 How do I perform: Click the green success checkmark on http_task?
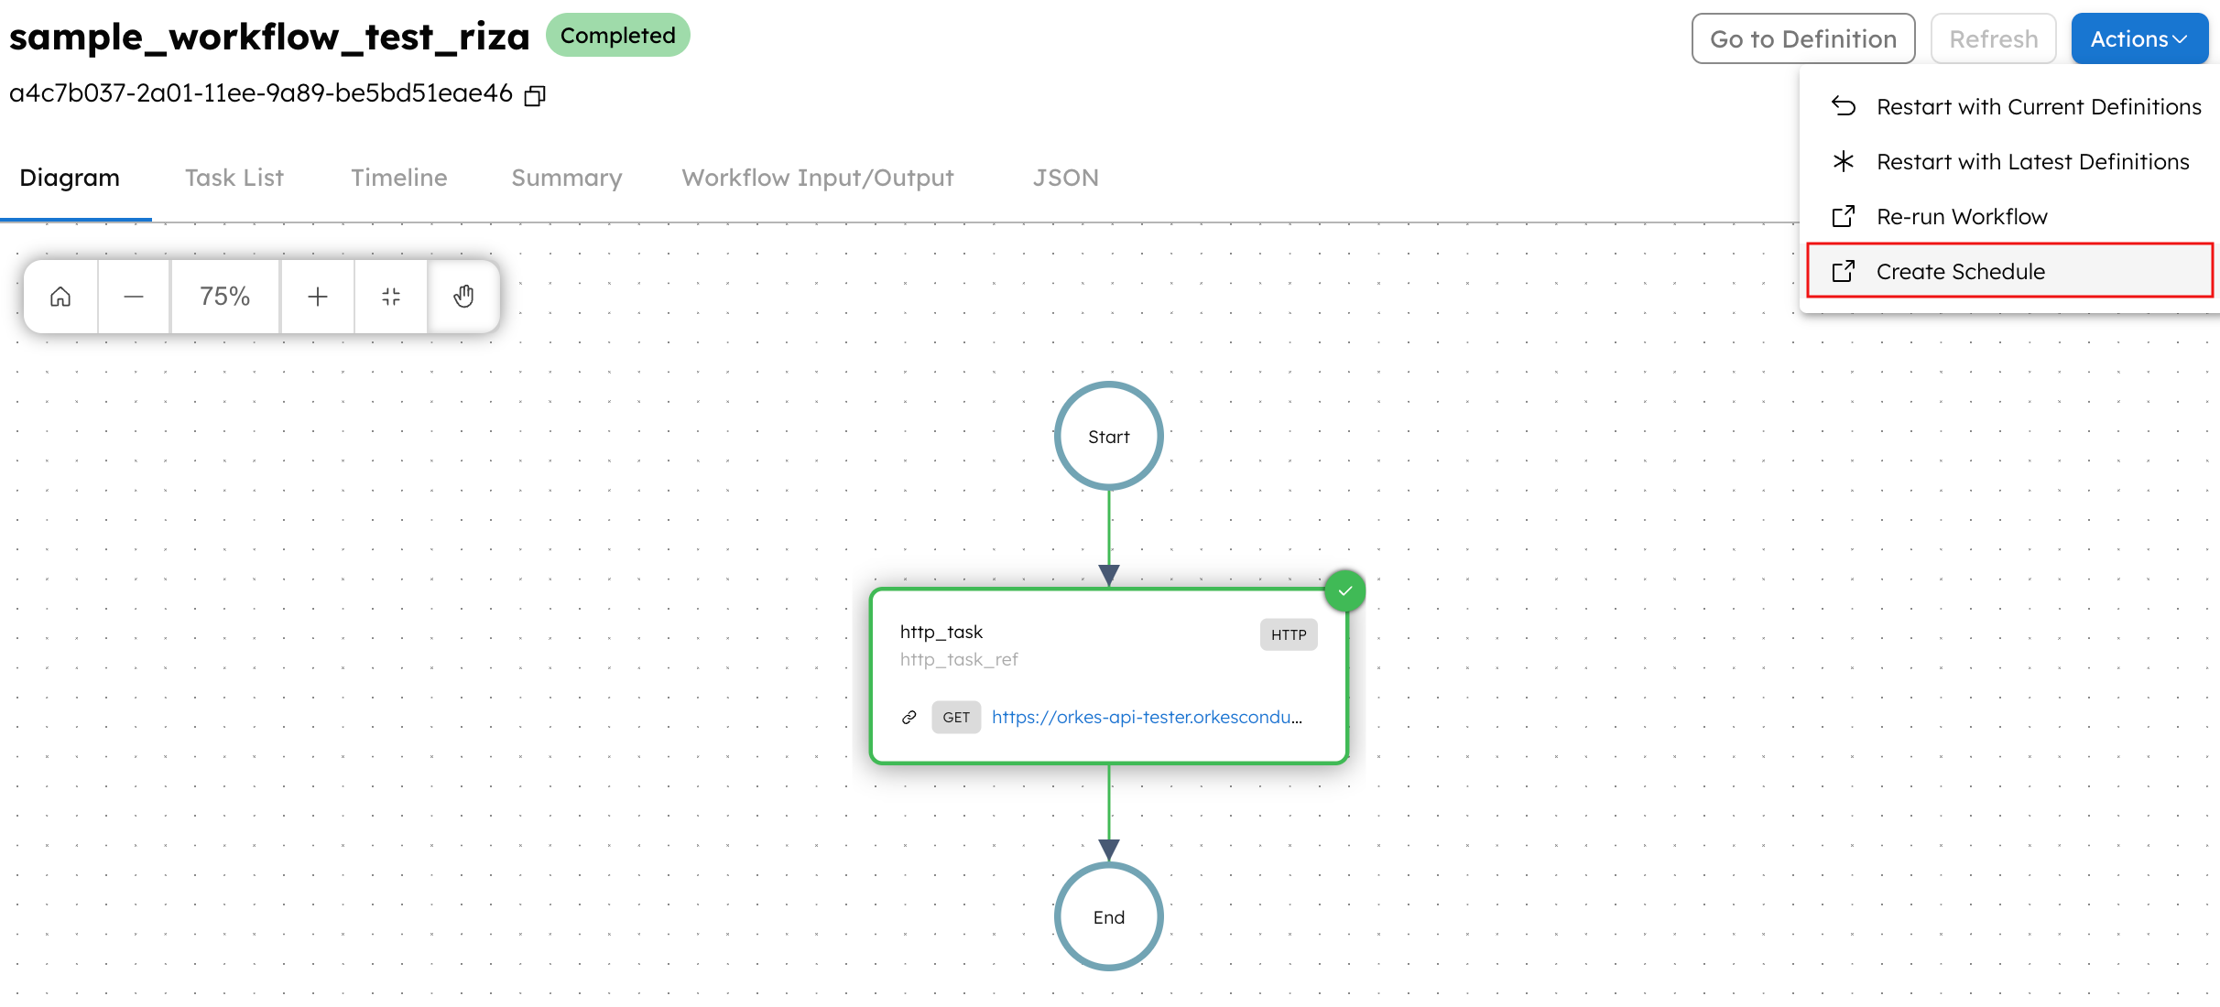[1345, 590]
